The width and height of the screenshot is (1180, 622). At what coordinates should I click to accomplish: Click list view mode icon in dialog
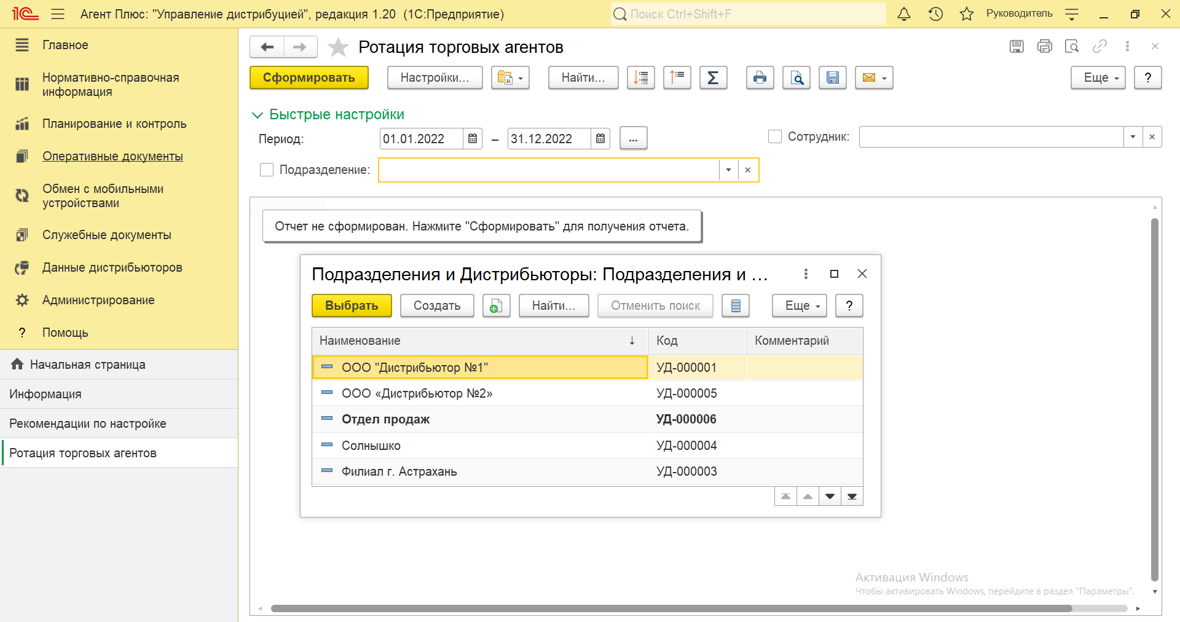click(x=735, y=305)
